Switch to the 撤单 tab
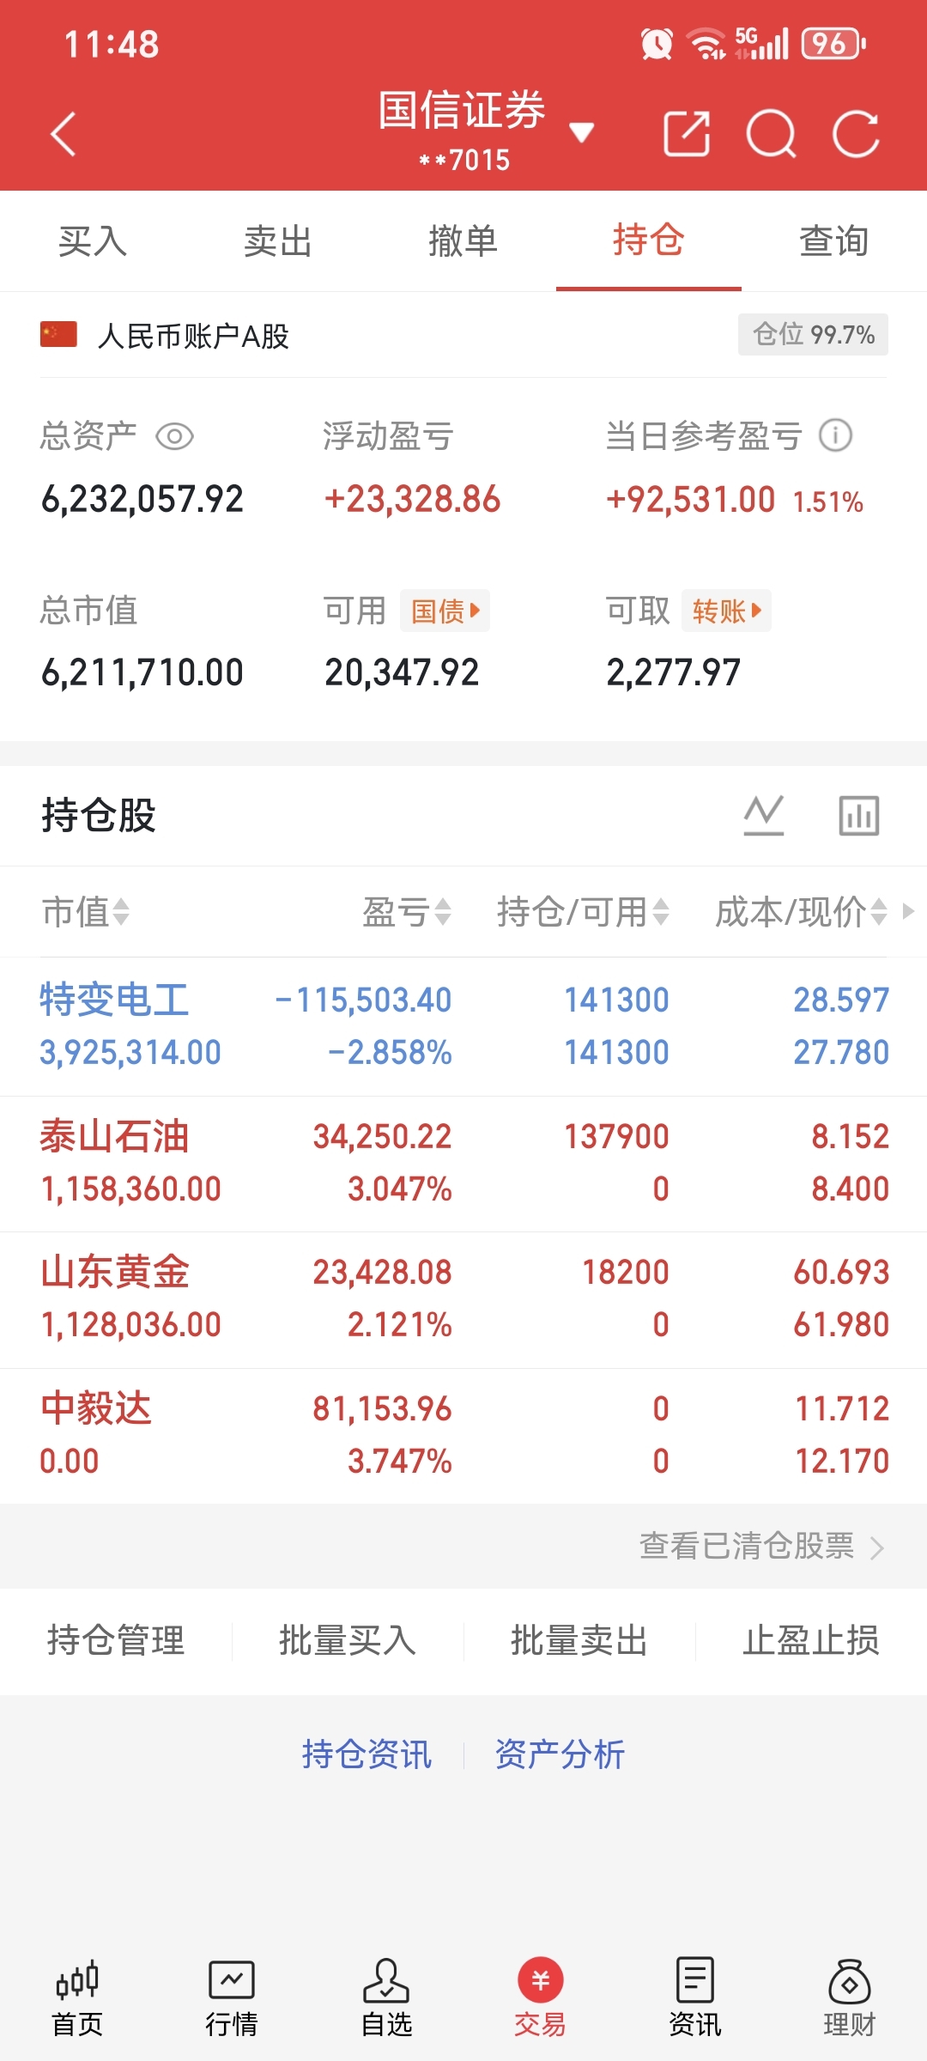This screenshot has width=927, height=2061. [x=463, y=240]
